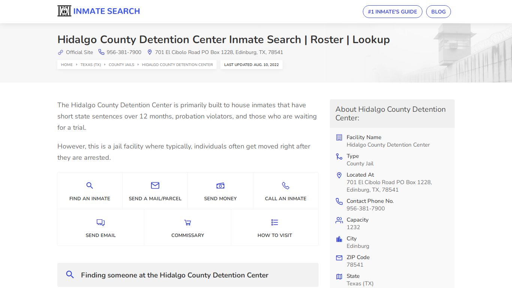Click the link icon beside Official Site
This screenshot has width=512, height=288.
pos(60,52)
